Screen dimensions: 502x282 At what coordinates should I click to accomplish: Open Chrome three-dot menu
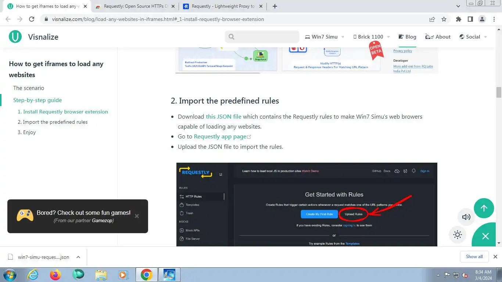tap(494, 19)
